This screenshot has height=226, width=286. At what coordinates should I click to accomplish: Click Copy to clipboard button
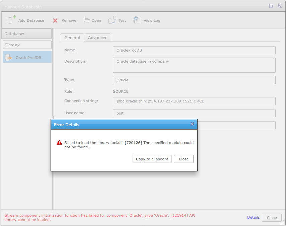(152, 159)
